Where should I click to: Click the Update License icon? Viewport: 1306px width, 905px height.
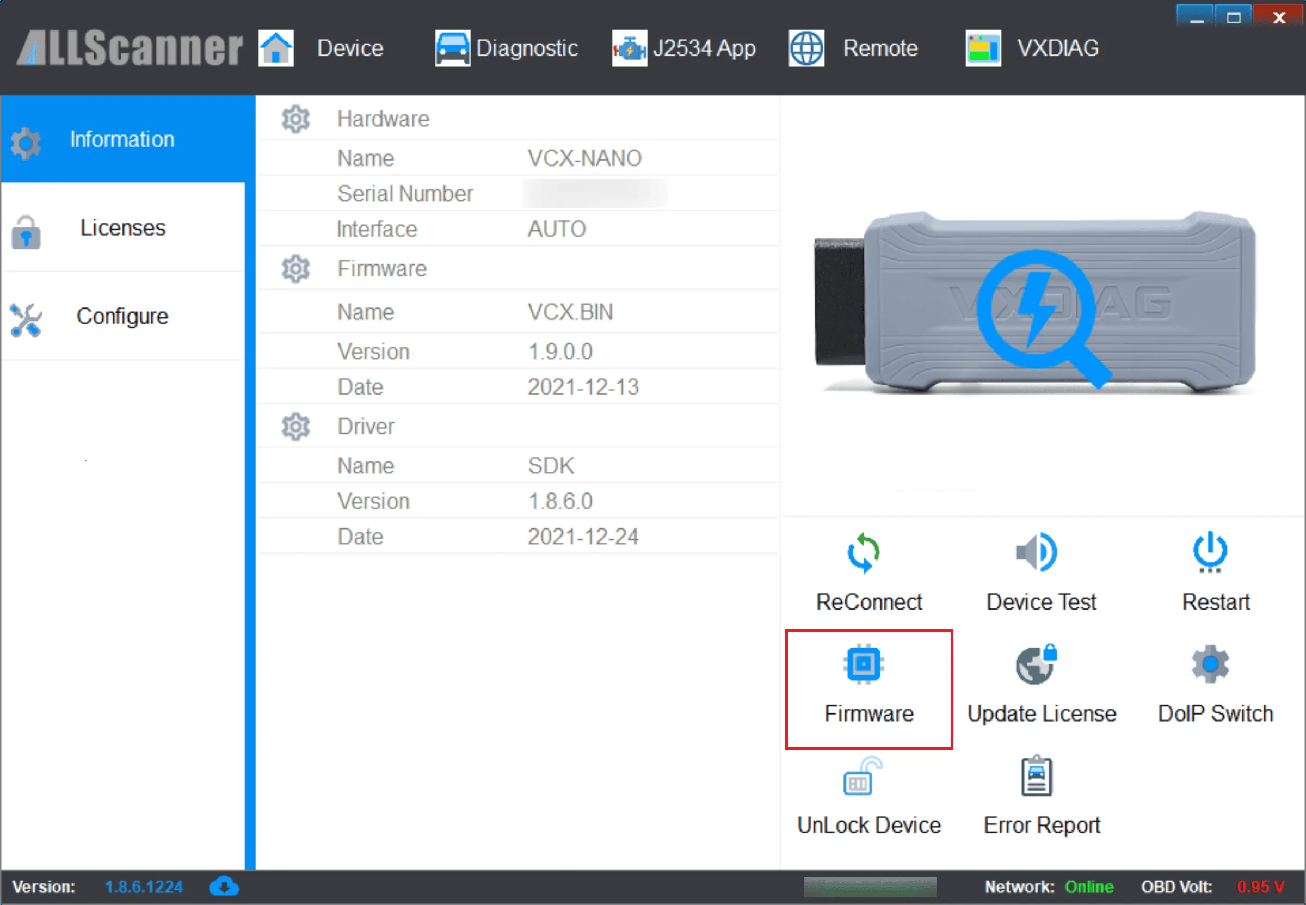point(1036,664)
